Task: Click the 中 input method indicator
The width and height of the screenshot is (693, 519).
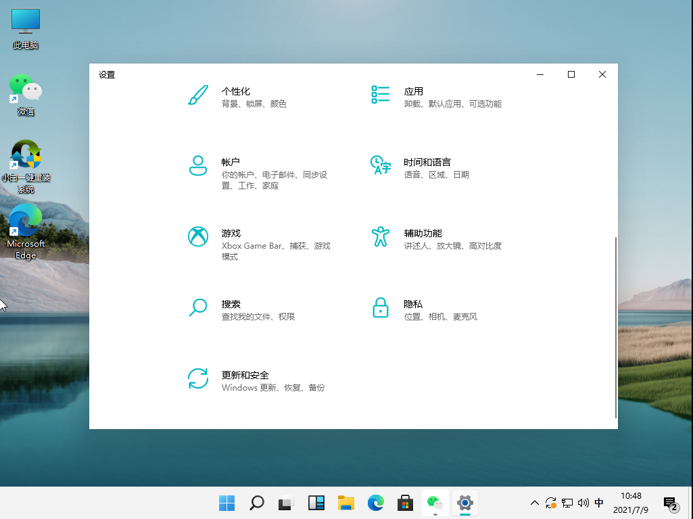Action: pyautogui.click(x=599, y=503)
